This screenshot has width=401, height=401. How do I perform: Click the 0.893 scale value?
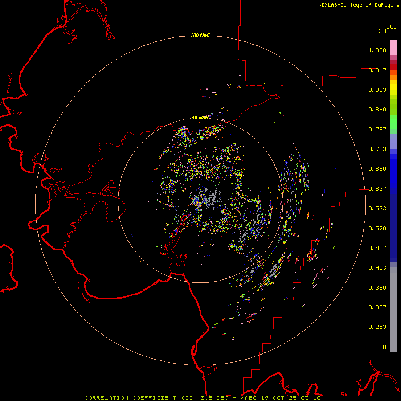coord(377,90)
